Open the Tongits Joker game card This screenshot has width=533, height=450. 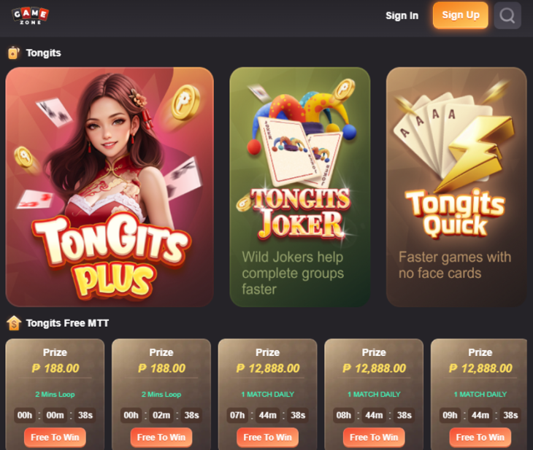point(300,187)
